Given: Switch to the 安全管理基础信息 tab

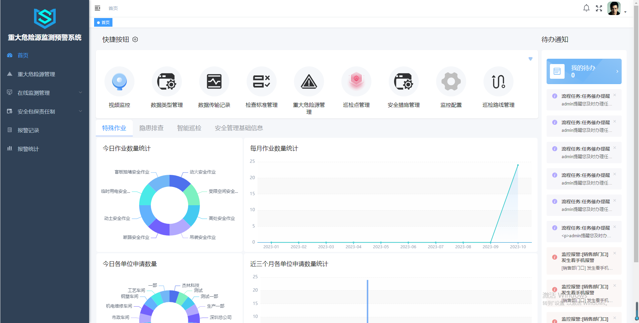Looking at the screenshot, I should pos(239,128).
